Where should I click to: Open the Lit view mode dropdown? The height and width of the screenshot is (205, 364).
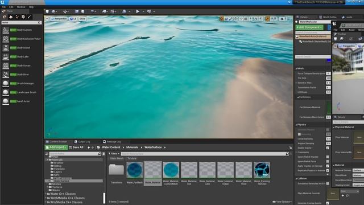pos(73,19)
